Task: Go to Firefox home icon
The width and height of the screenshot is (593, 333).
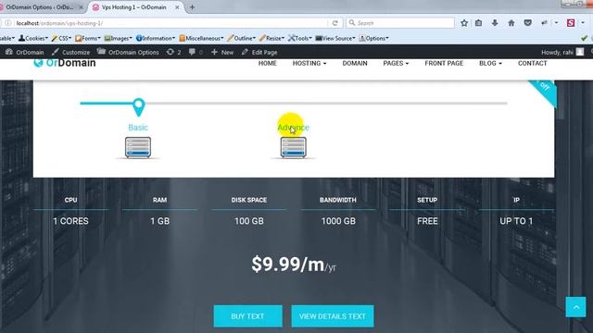Action: 511,23
